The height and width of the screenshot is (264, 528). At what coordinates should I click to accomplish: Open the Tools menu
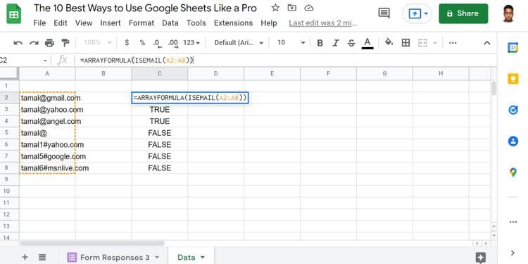coord(196,23)
